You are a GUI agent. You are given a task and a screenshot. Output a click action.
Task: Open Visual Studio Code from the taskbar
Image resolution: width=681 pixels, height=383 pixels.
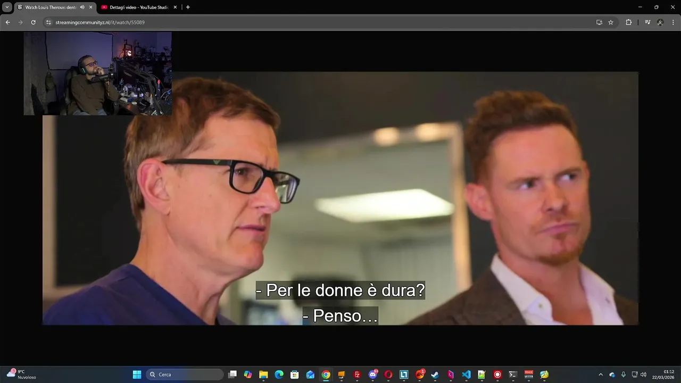(466, 374)
